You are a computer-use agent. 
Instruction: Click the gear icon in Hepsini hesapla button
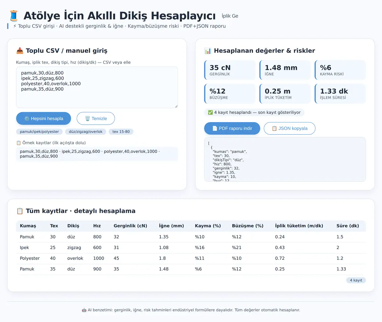click(27, 119)
